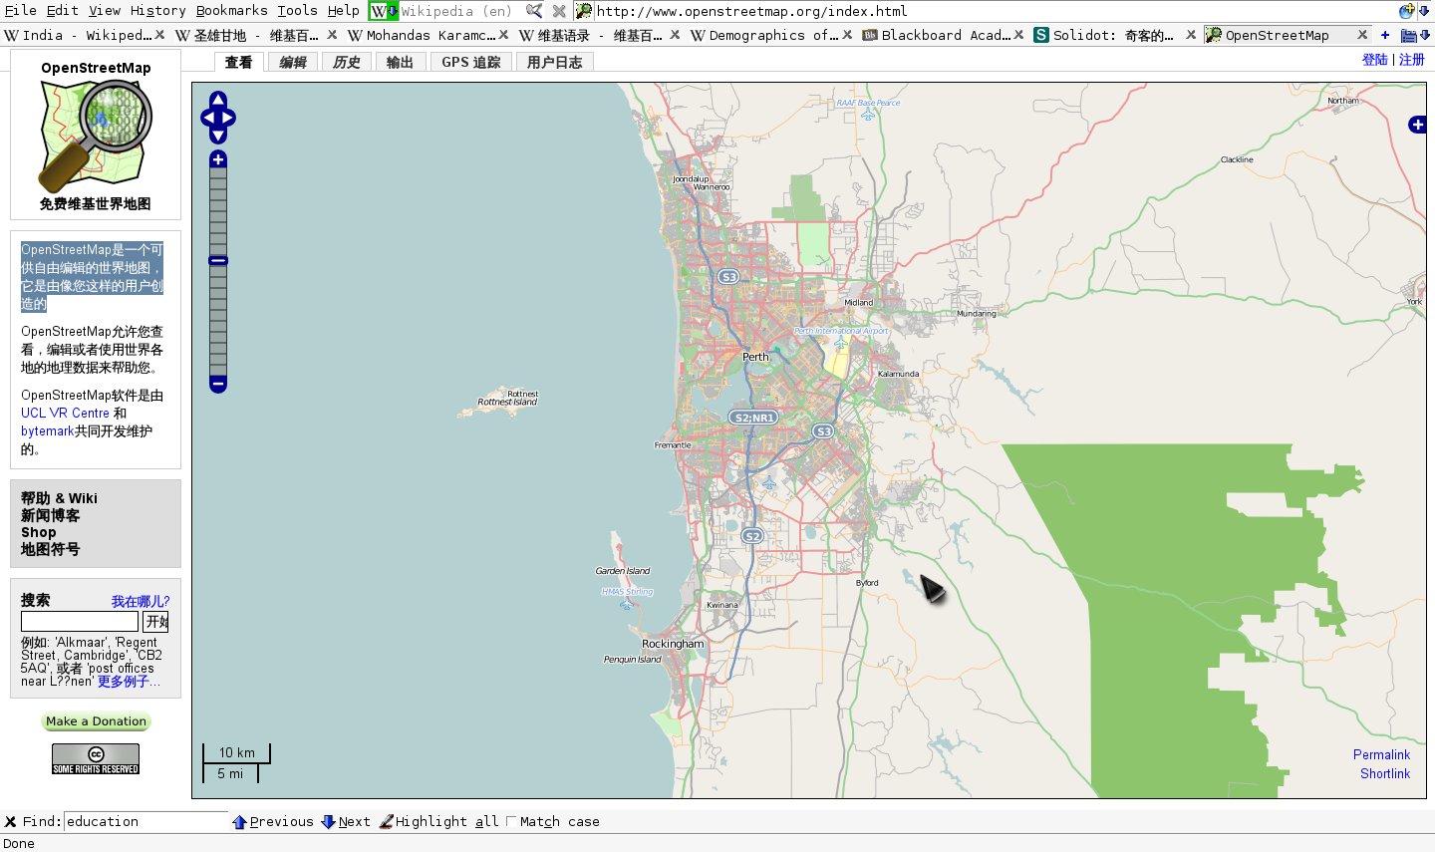The image size is (1435, 852).
Task: Open the Help menu
Action: tap(343, 11)
